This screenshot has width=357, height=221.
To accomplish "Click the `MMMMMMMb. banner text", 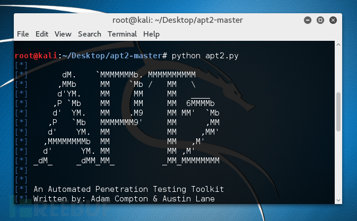I will [x=119, y=75].
